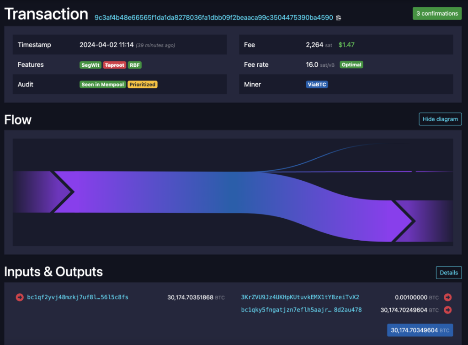Click the green 3 confirmations badge
The width and height of the screenshot is (468, 345).
[x=437, y=13]
